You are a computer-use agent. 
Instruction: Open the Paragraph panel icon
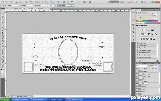(133, 40)
